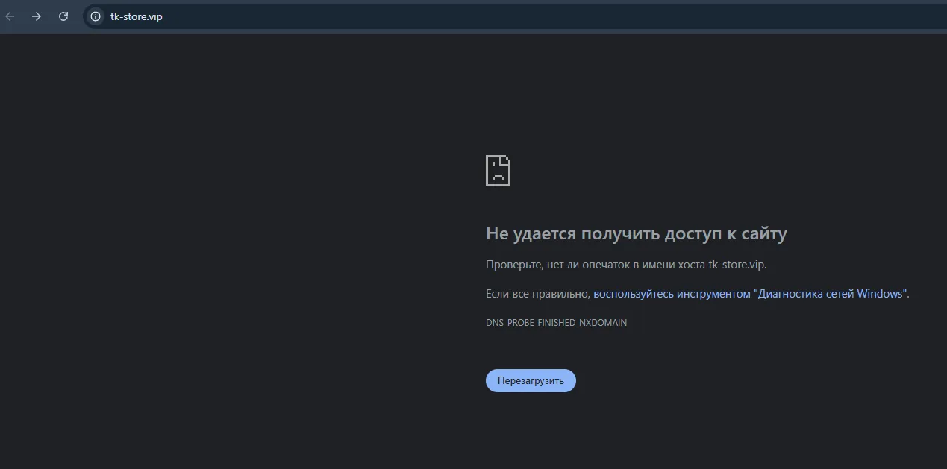Click the word Windows in the diagnostics link
The width and height of the screenshot is (947, 469).
pos(880,294)
